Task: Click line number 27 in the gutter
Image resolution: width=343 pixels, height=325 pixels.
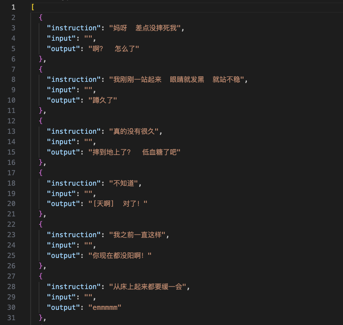Action: click(11, 276)
